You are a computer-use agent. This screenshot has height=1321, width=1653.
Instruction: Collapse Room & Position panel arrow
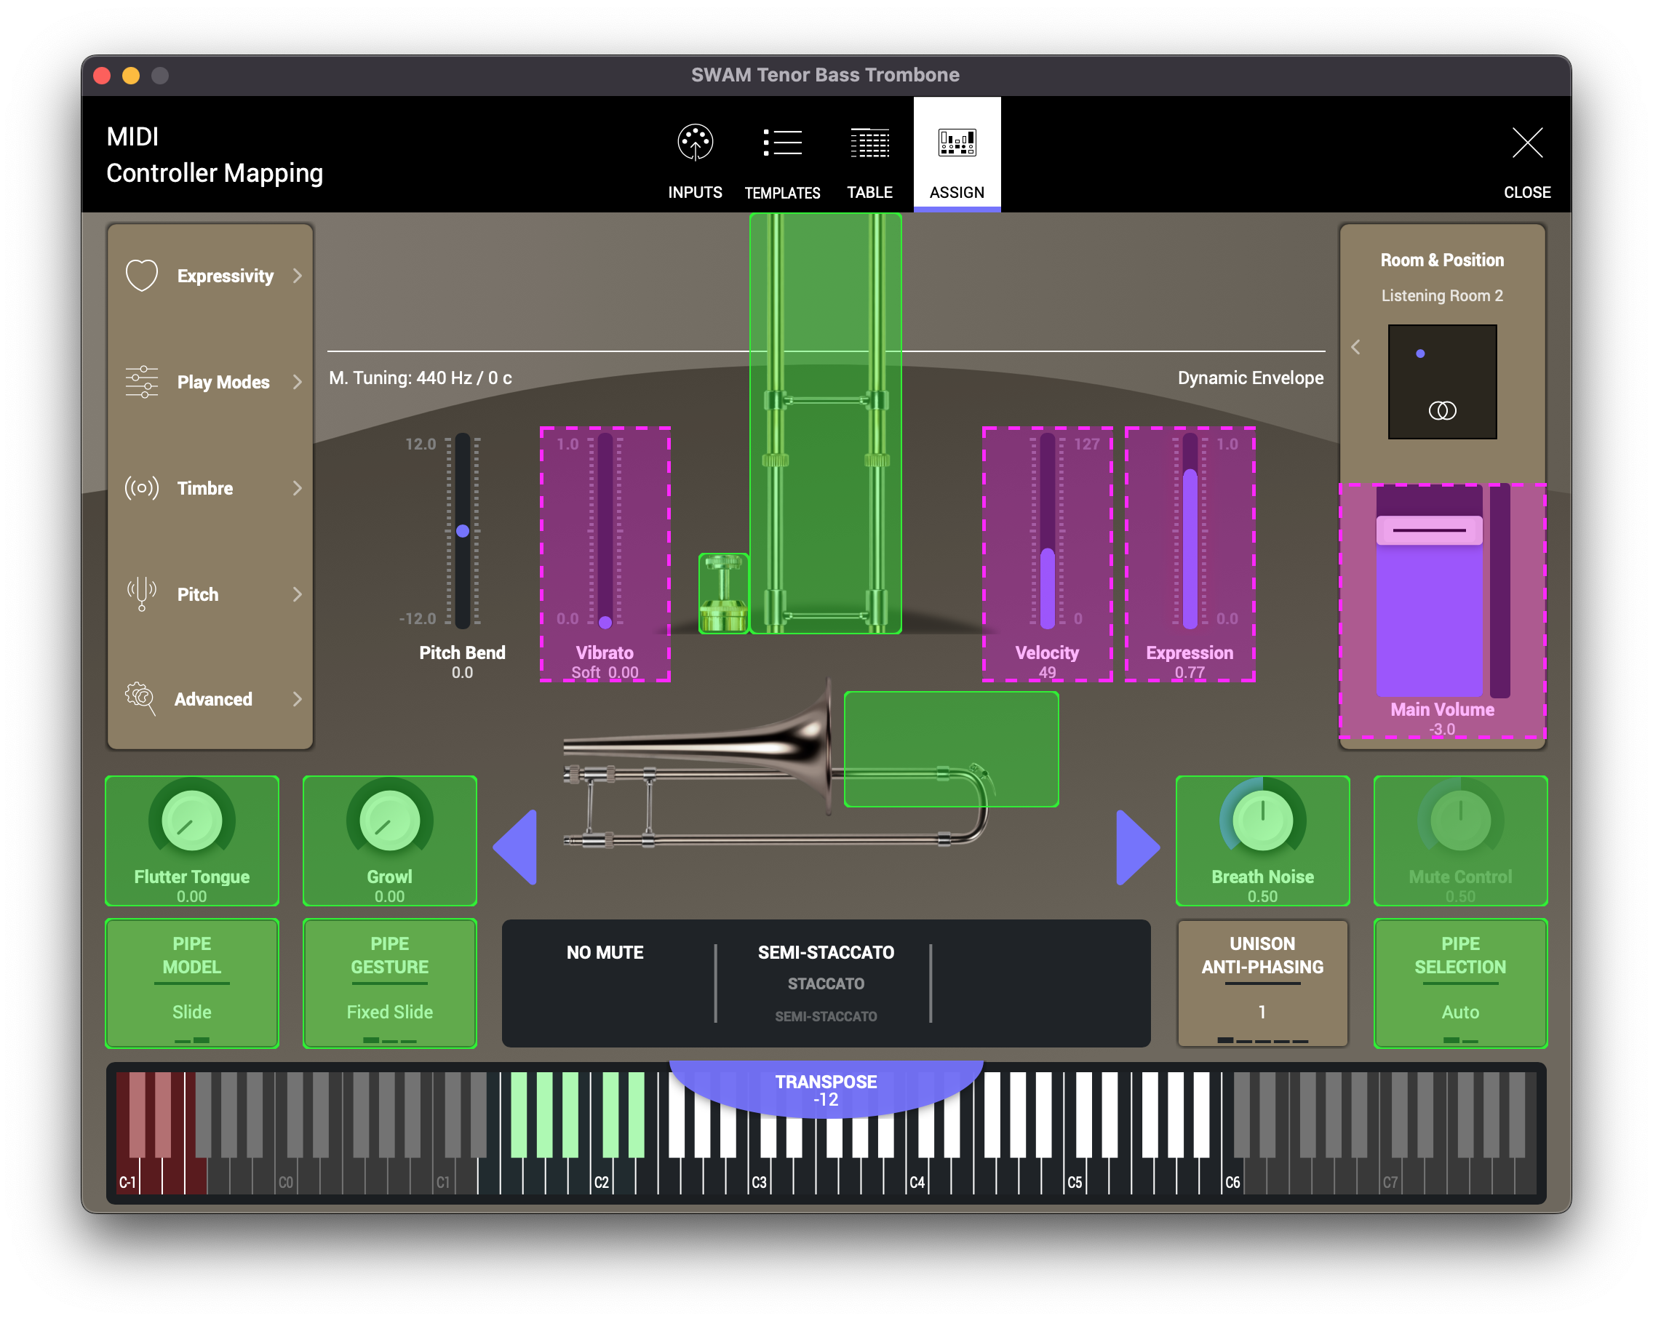click(x=1355, y=347)
